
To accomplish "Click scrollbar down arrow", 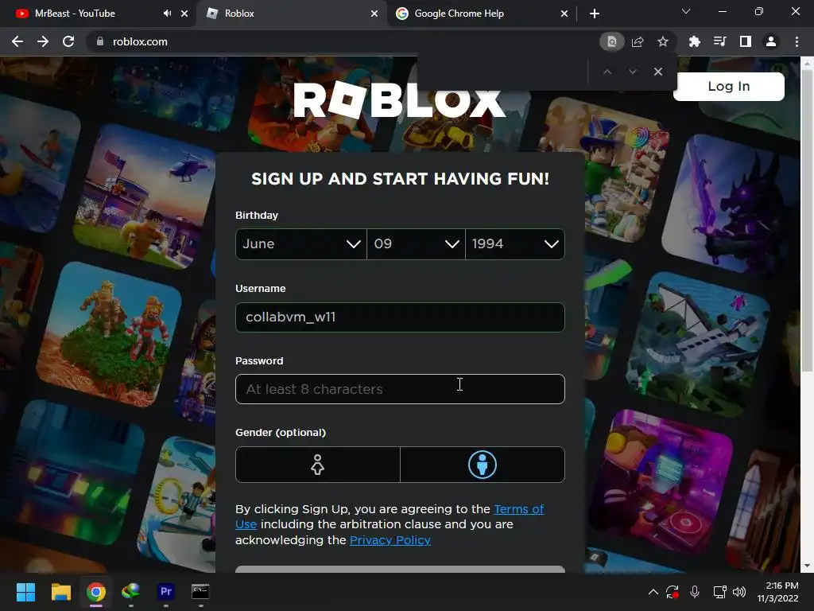I will pyautogui.click(x=807, y=566).
